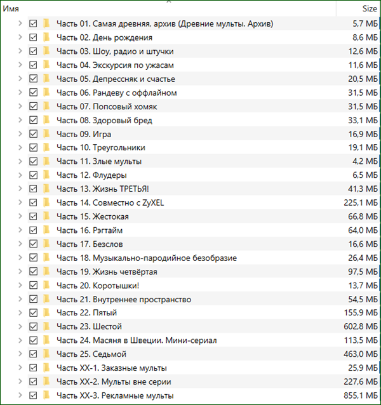Uncheck Часть 05. Депрессняк и счастье checkbox
Viewport: 381px width, 405px height.
[33, 79]
